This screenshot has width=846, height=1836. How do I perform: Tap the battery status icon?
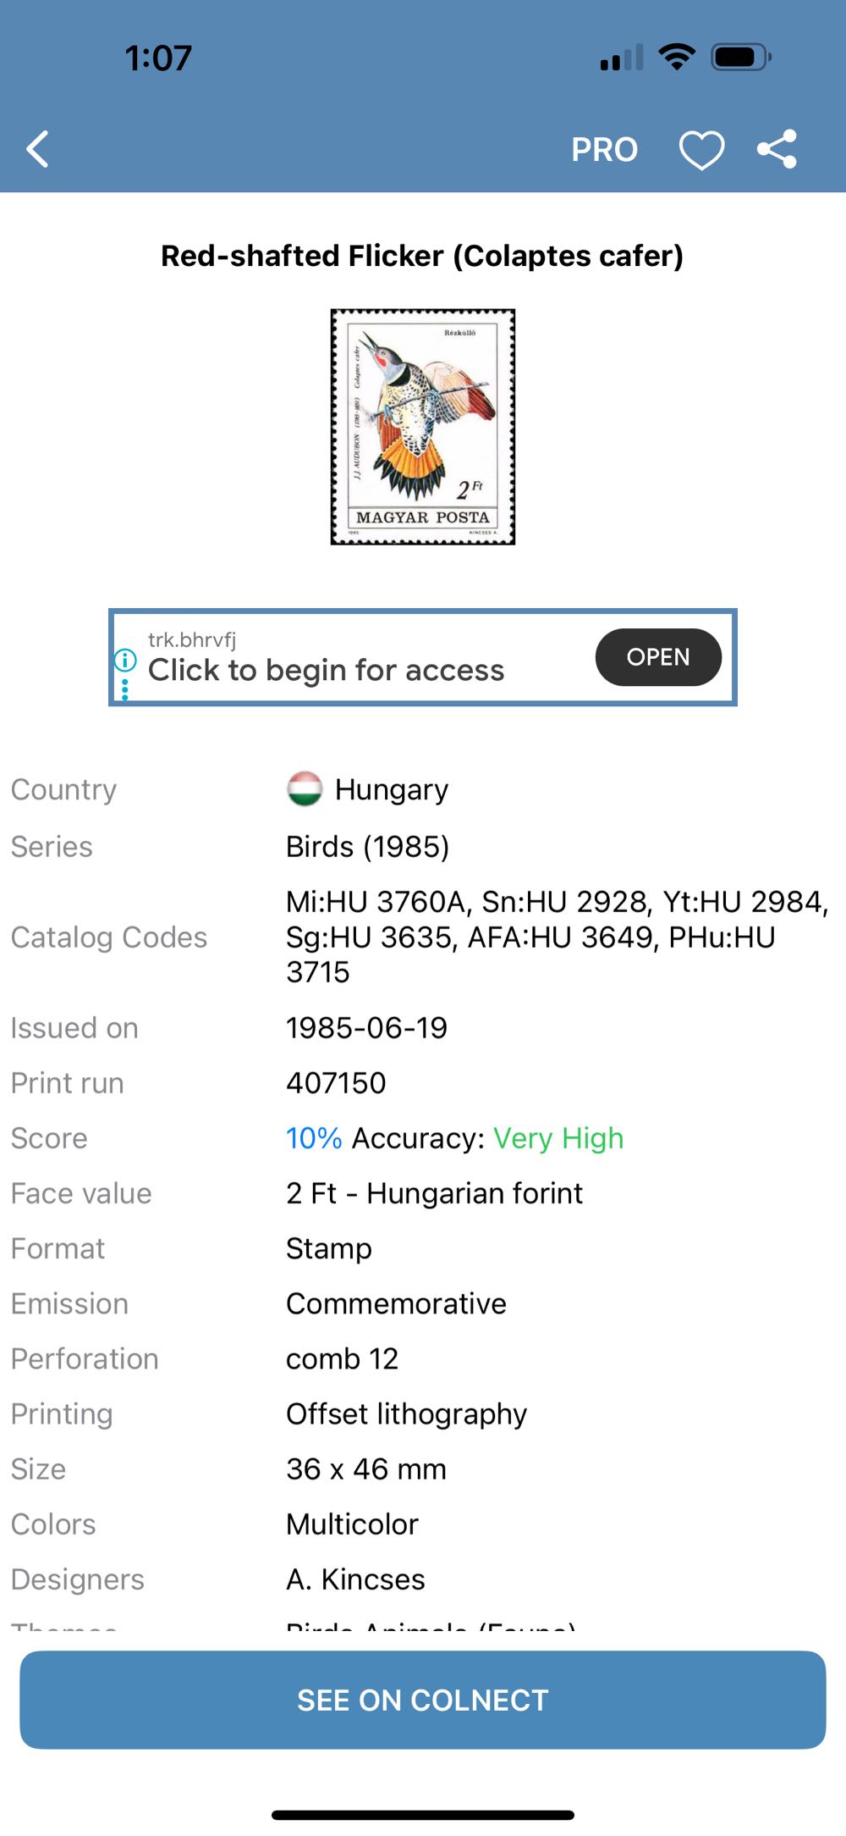pyautogui.click(x=741, y=57)
